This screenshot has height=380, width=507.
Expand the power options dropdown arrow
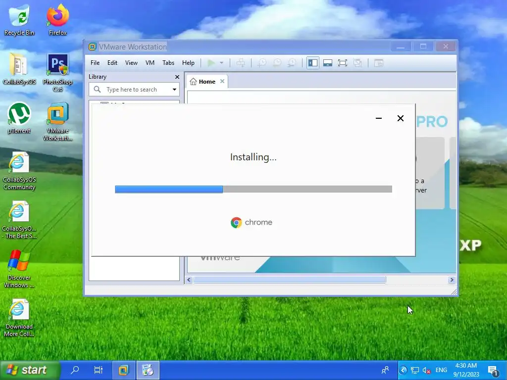221,63
